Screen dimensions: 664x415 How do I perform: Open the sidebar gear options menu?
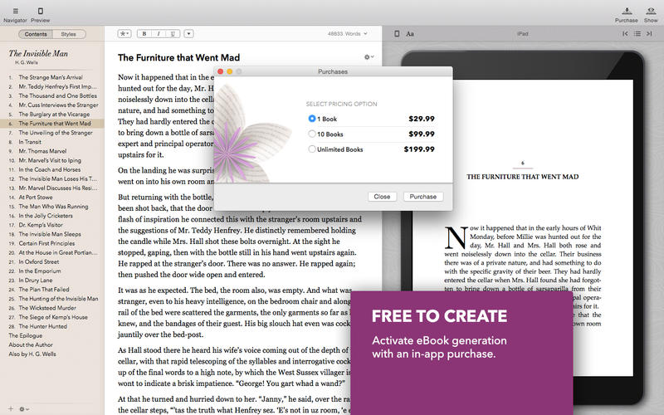point(24,409)
